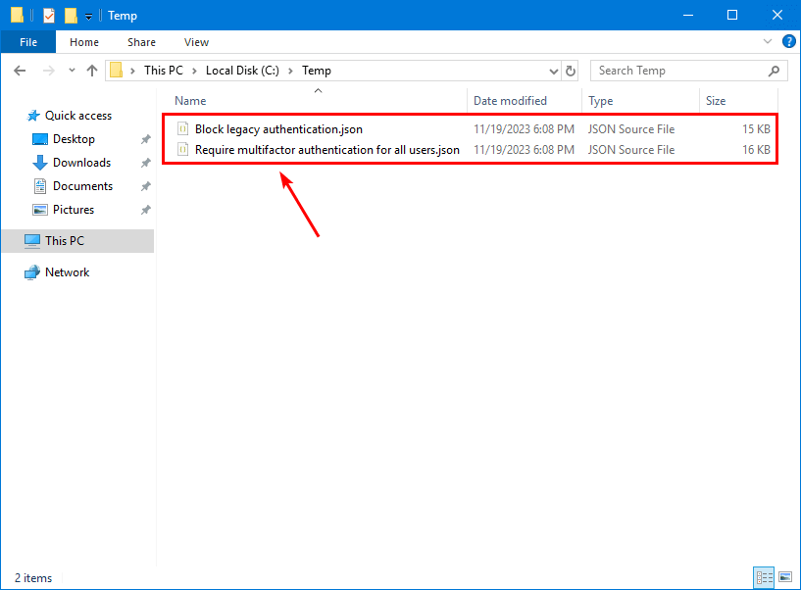Click Local Disk (C:) in the address bar
The image size is (801, 590).
[x=242, y=71]
